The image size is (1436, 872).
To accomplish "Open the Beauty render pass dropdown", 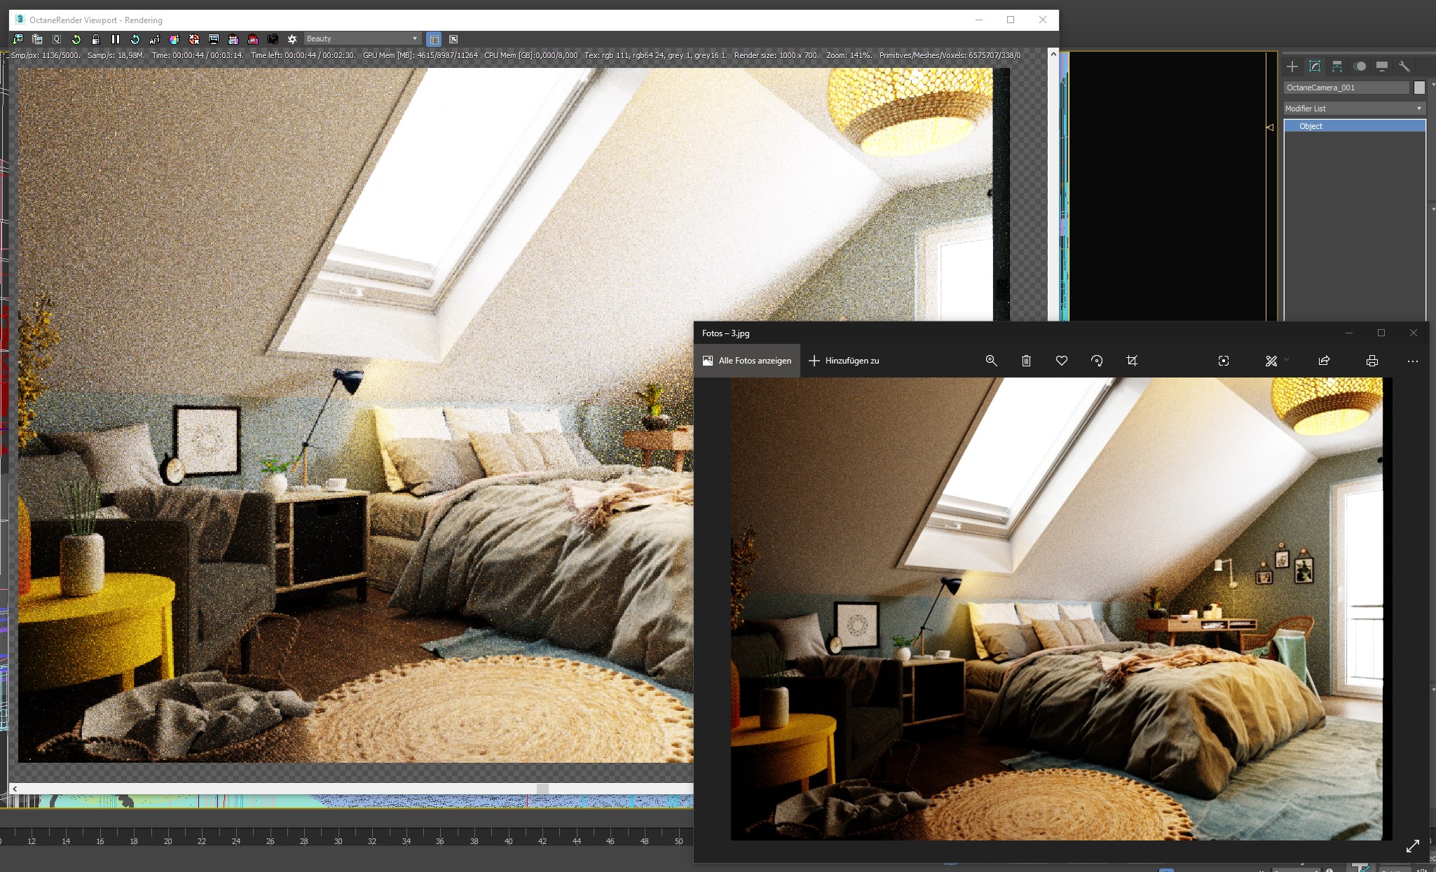I will pyautogui.click(x=362, y=39).
